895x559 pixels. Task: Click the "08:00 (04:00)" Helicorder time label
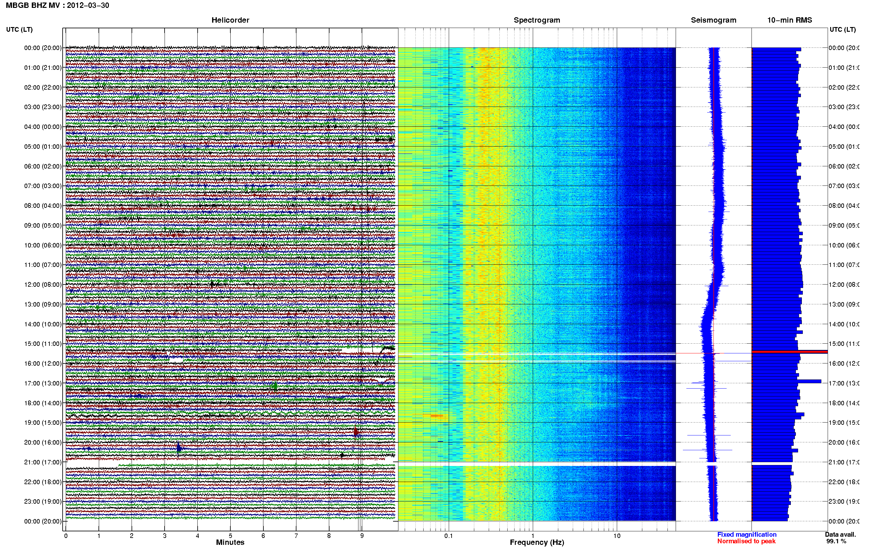43,206
